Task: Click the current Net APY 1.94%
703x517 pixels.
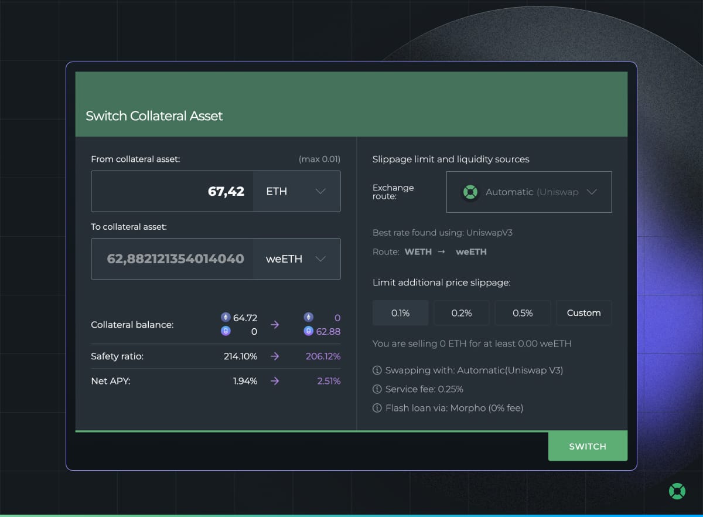Action: coord(245,381)
